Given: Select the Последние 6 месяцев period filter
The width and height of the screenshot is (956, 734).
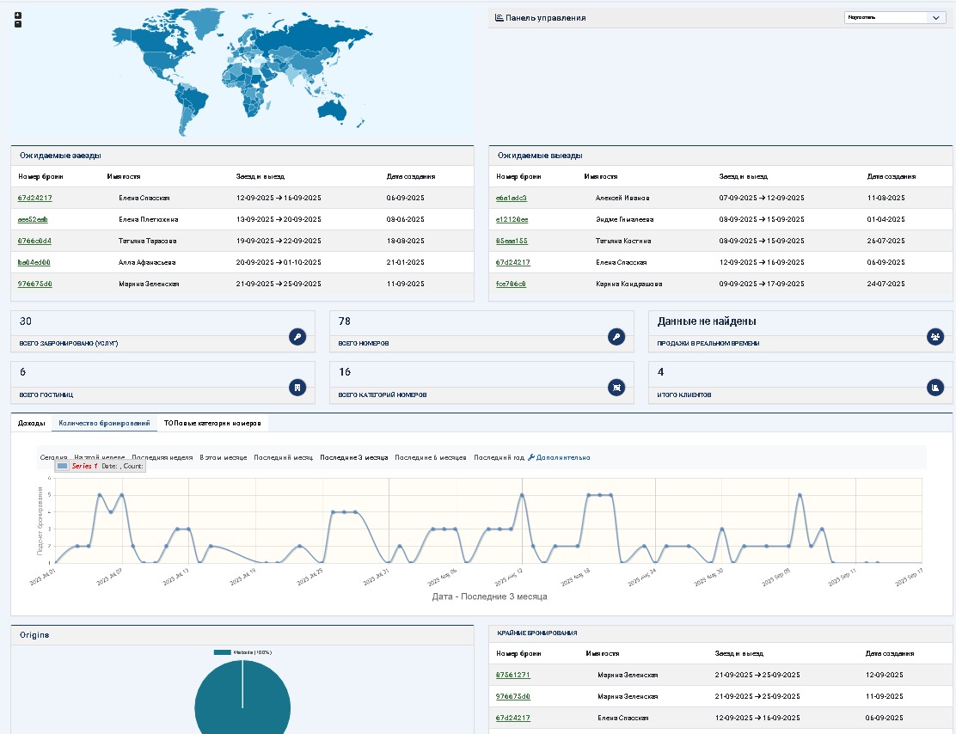Looking at the screenshot, I should point(430,458).
